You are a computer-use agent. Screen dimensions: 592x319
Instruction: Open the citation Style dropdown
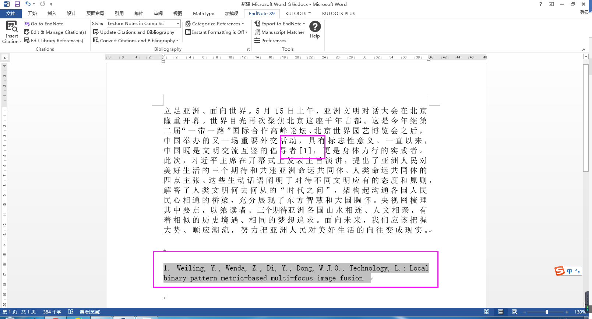tap(178, 24)
